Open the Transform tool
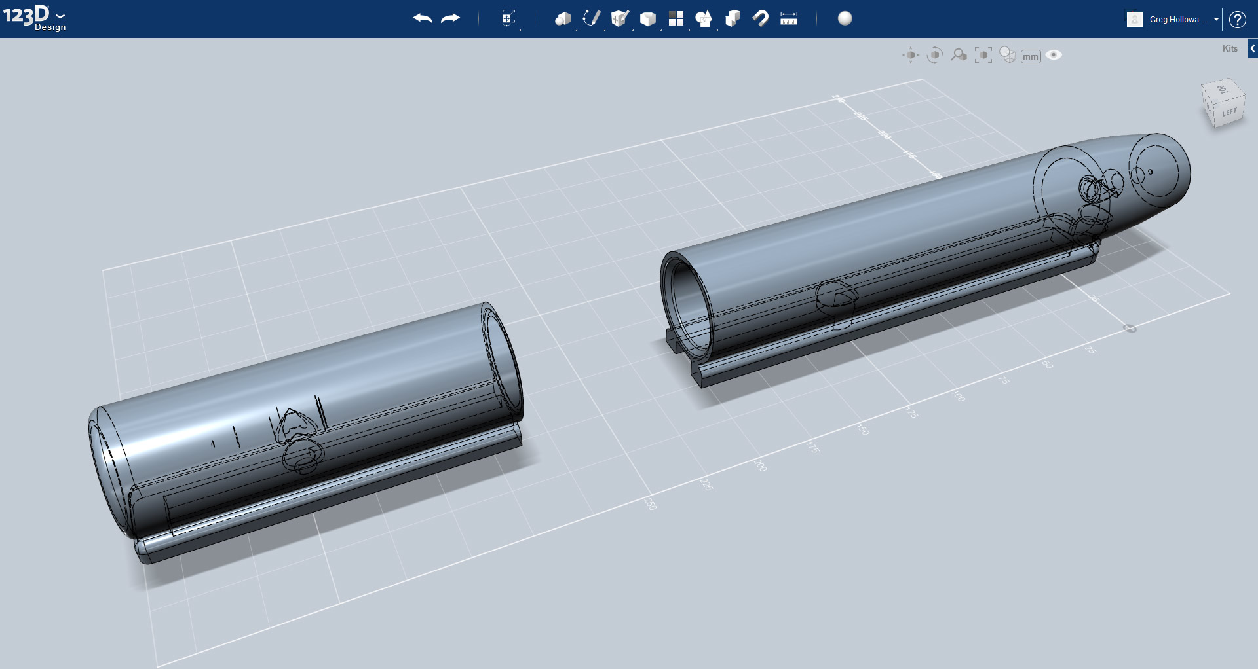The width and height of the screenshot is (1258, 669). tap(508, 18)
